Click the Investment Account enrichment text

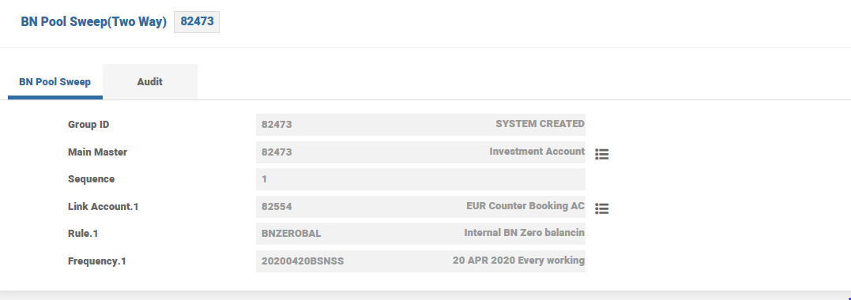[x=537, y=152]
